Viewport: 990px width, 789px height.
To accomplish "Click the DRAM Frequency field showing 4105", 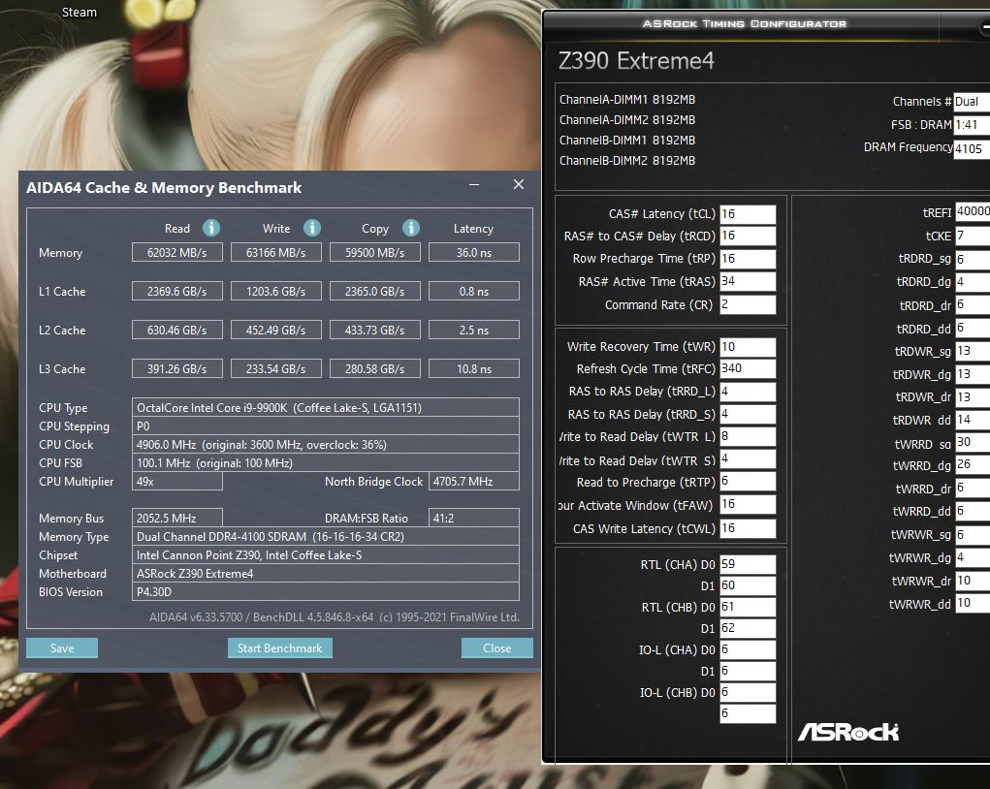I will click(x=972, y=149).
